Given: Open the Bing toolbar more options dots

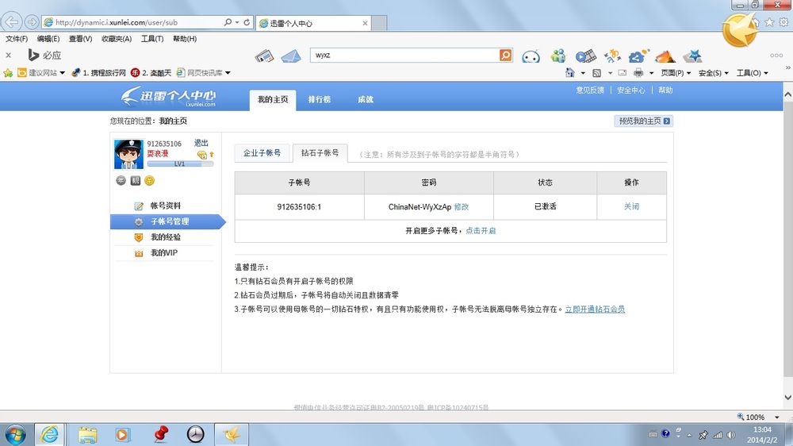Looking at the screenshot, I should point(776,56).
